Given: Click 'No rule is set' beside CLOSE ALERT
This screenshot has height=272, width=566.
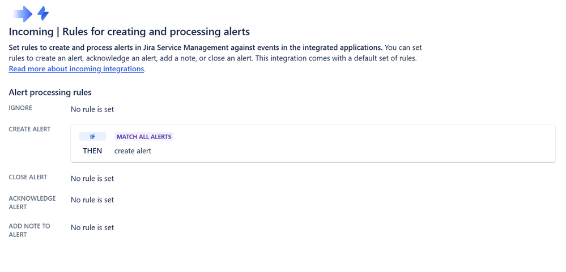Looking at the screenshot, I should [x=92, y=178].
